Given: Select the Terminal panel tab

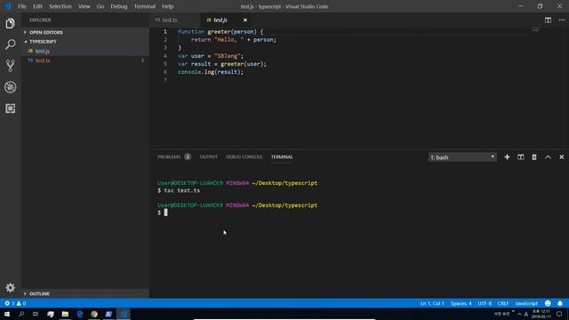Looking at the screenshot, I should point(282,157).
